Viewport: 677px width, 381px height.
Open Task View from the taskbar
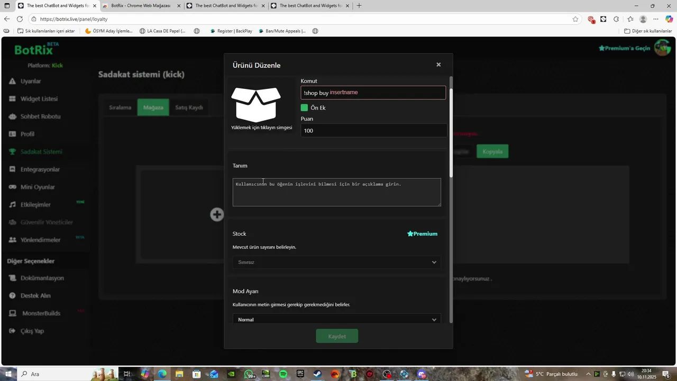(127, 374)
